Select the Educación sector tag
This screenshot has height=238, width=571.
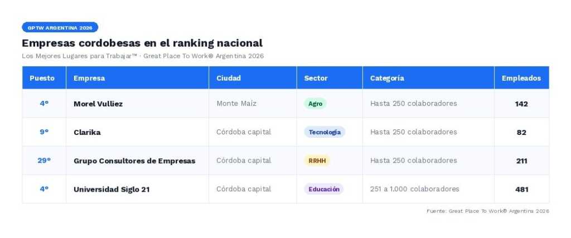click(324, 189)
